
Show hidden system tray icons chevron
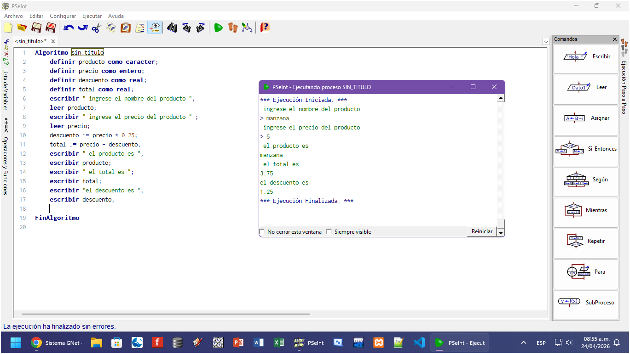tap(523, 343)
